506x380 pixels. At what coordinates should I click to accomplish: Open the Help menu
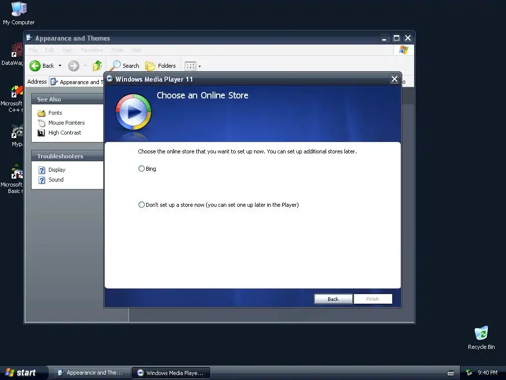pos(136,50)
